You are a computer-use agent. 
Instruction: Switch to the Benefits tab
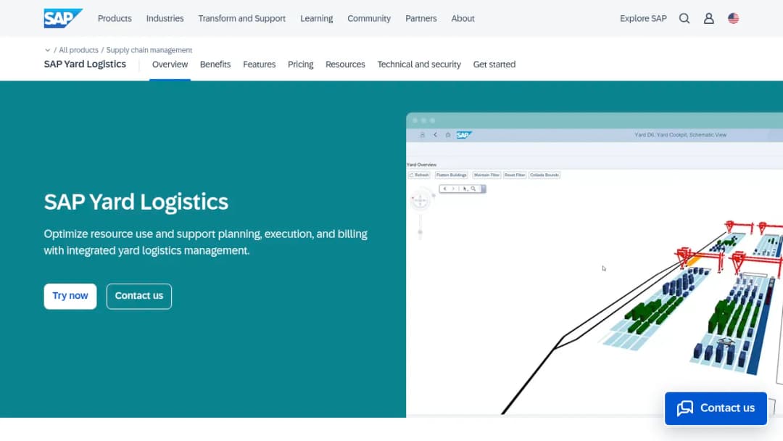[215, 65]
